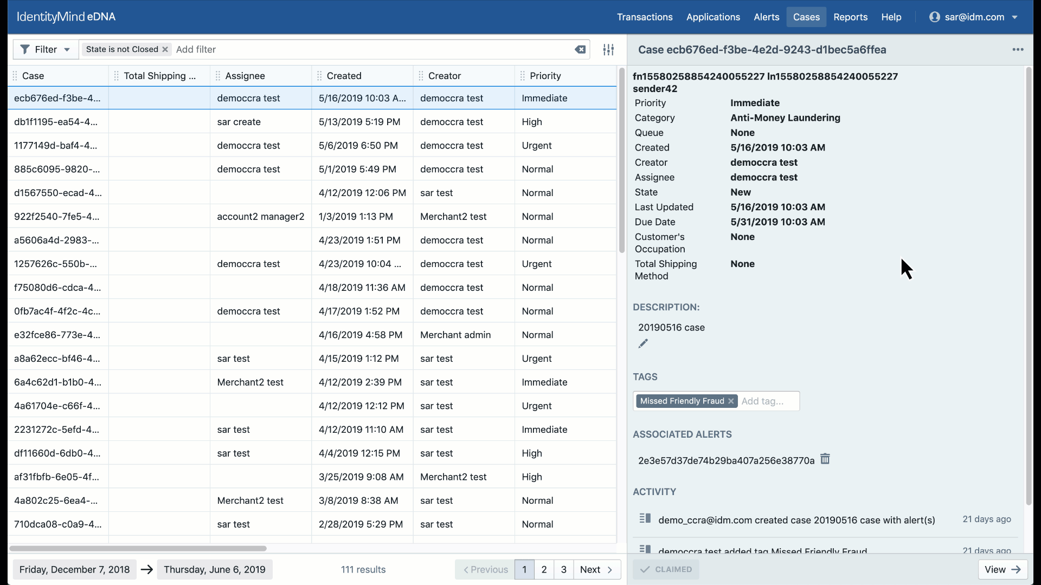Click the created-case activity log icon

tap(645, 518)
